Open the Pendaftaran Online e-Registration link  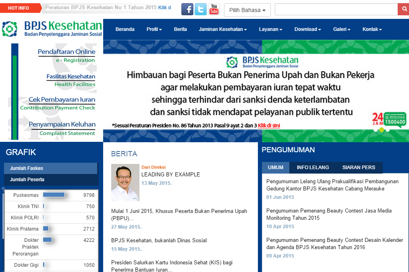(x=66, y=52)
